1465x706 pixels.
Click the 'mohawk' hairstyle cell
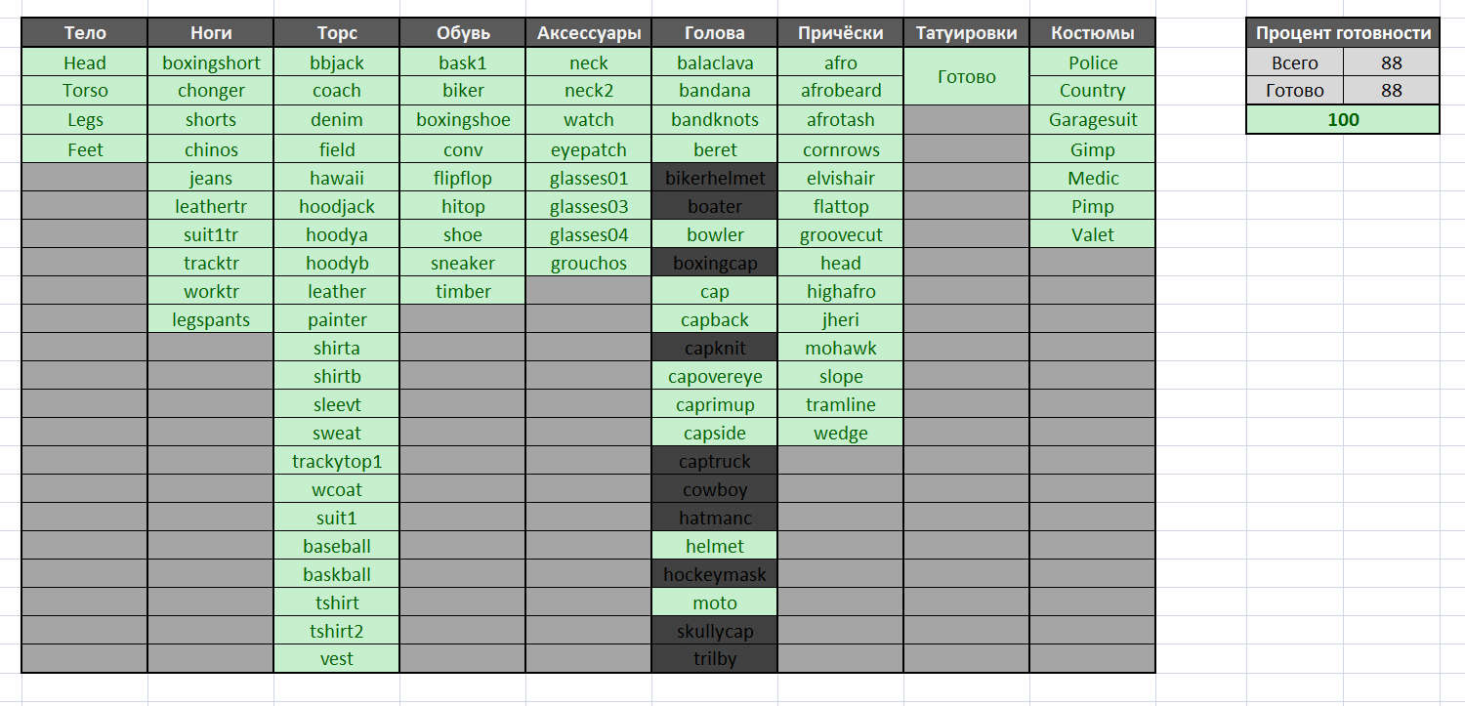click(841, 348)
